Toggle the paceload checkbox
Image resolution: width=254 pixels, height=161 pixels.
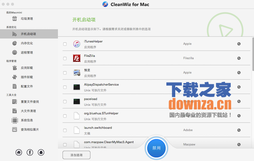[65, 102]
